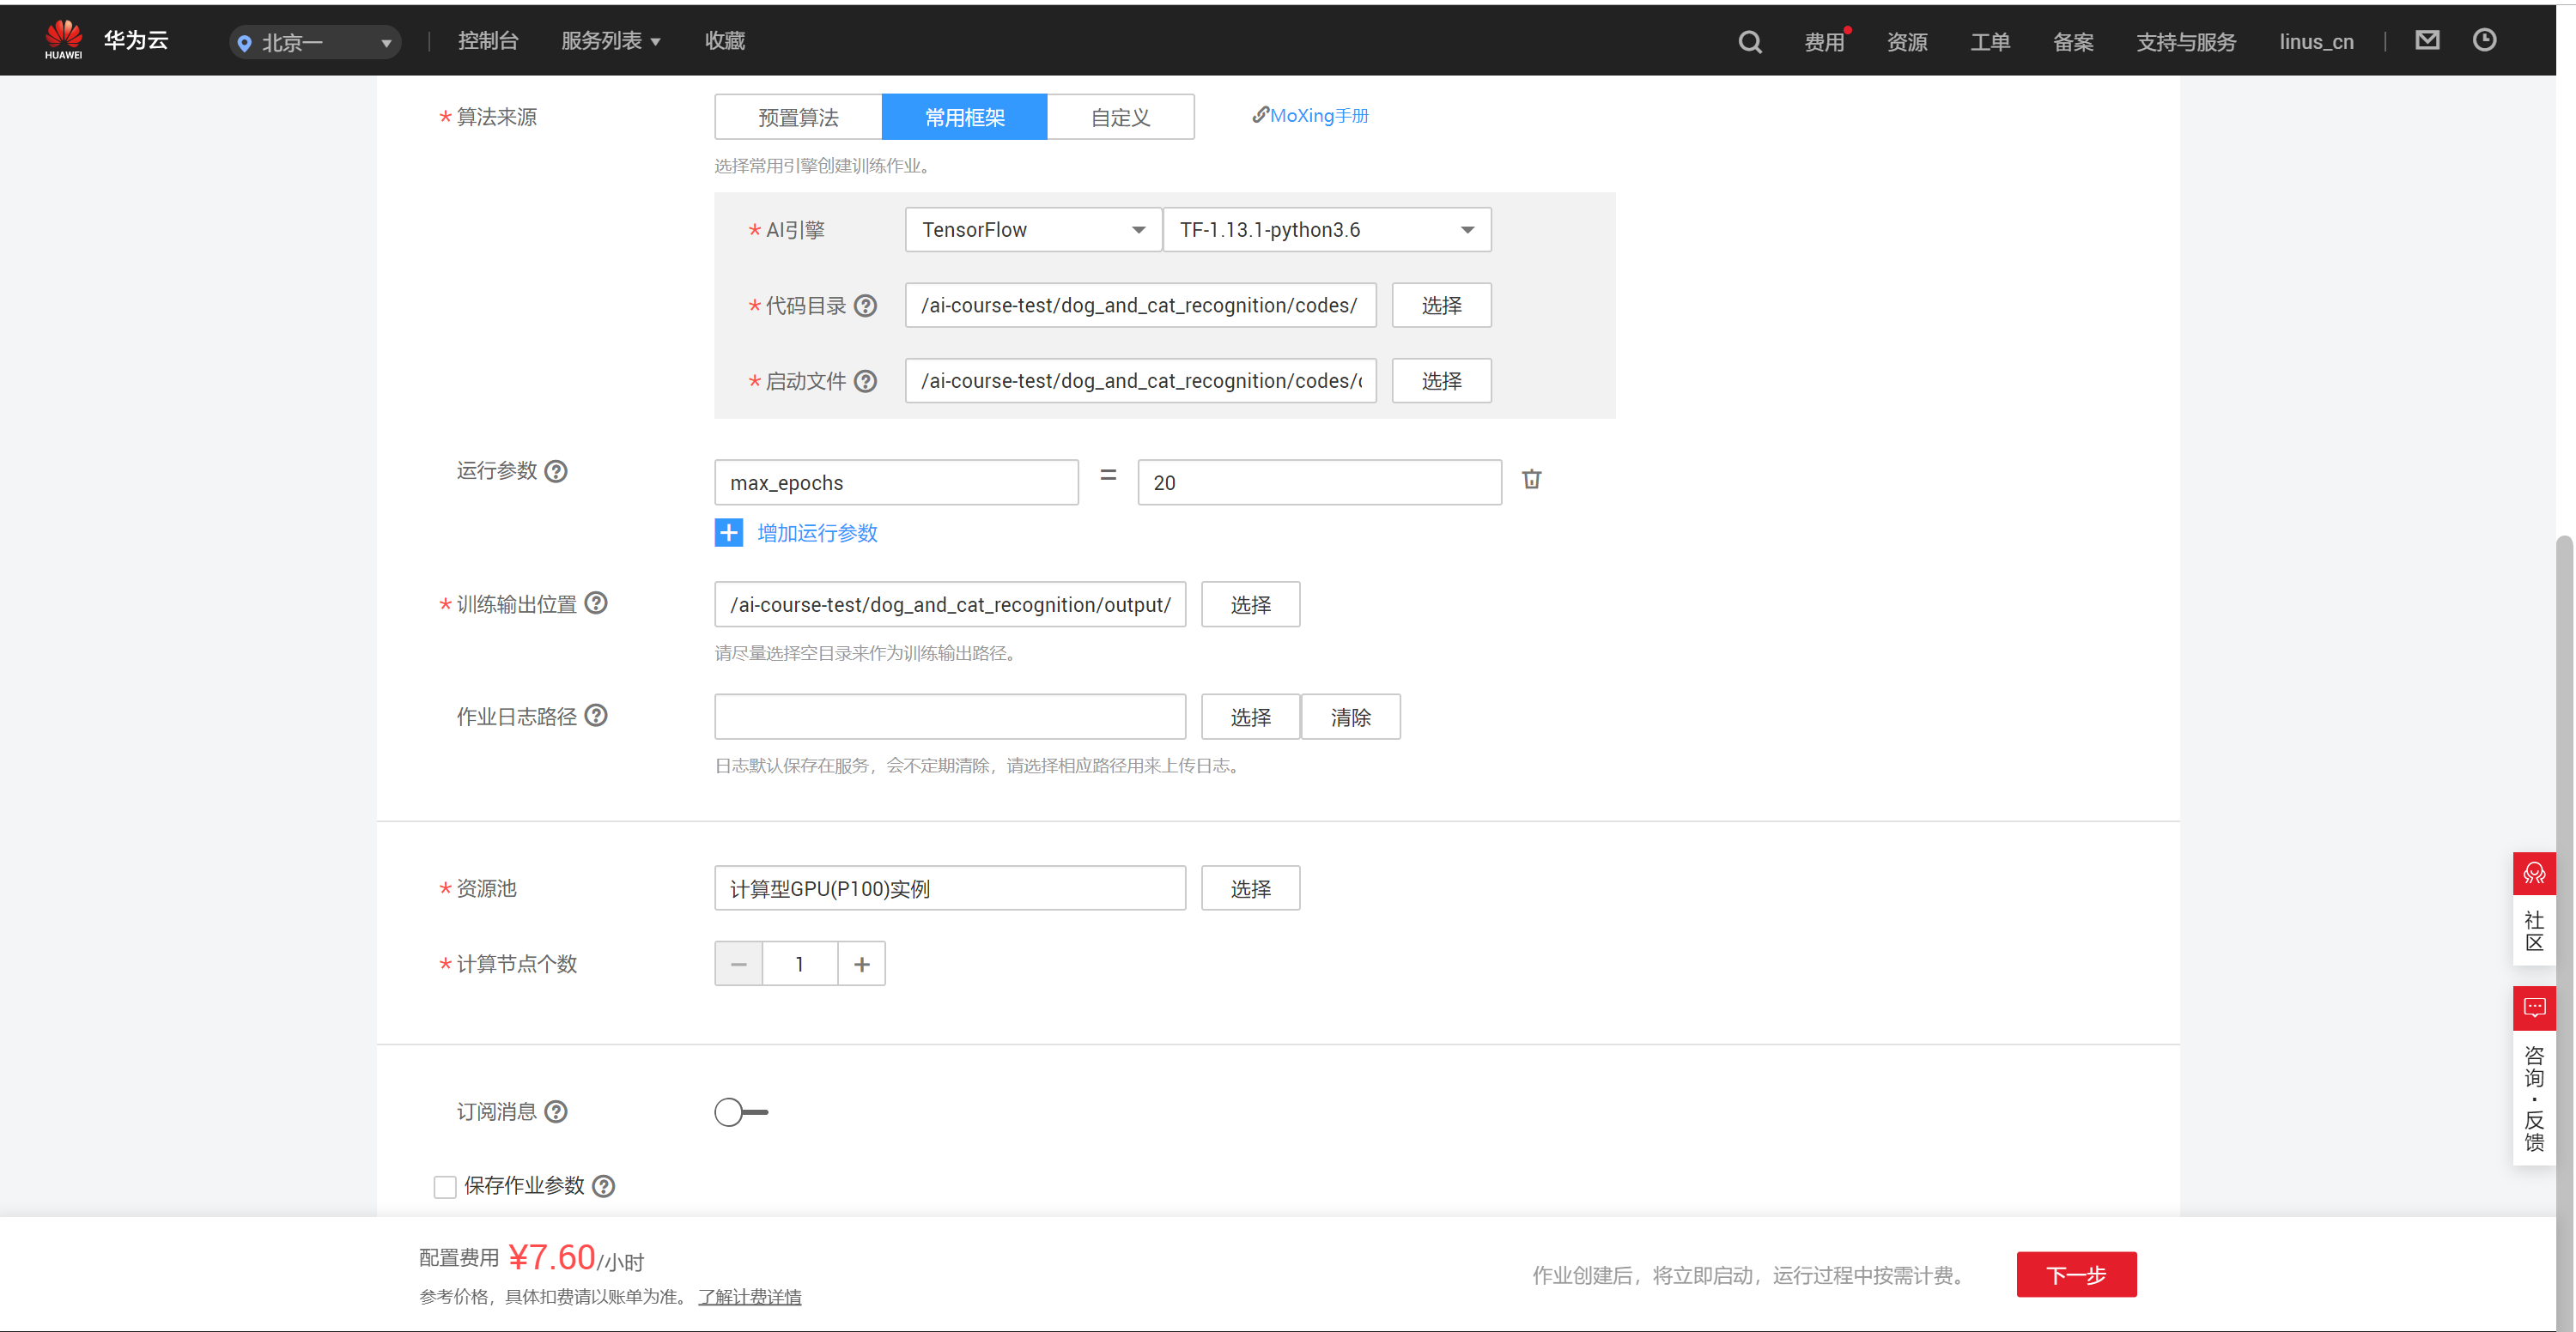Click the blue plus icon to add parameter

pos(728,533)
